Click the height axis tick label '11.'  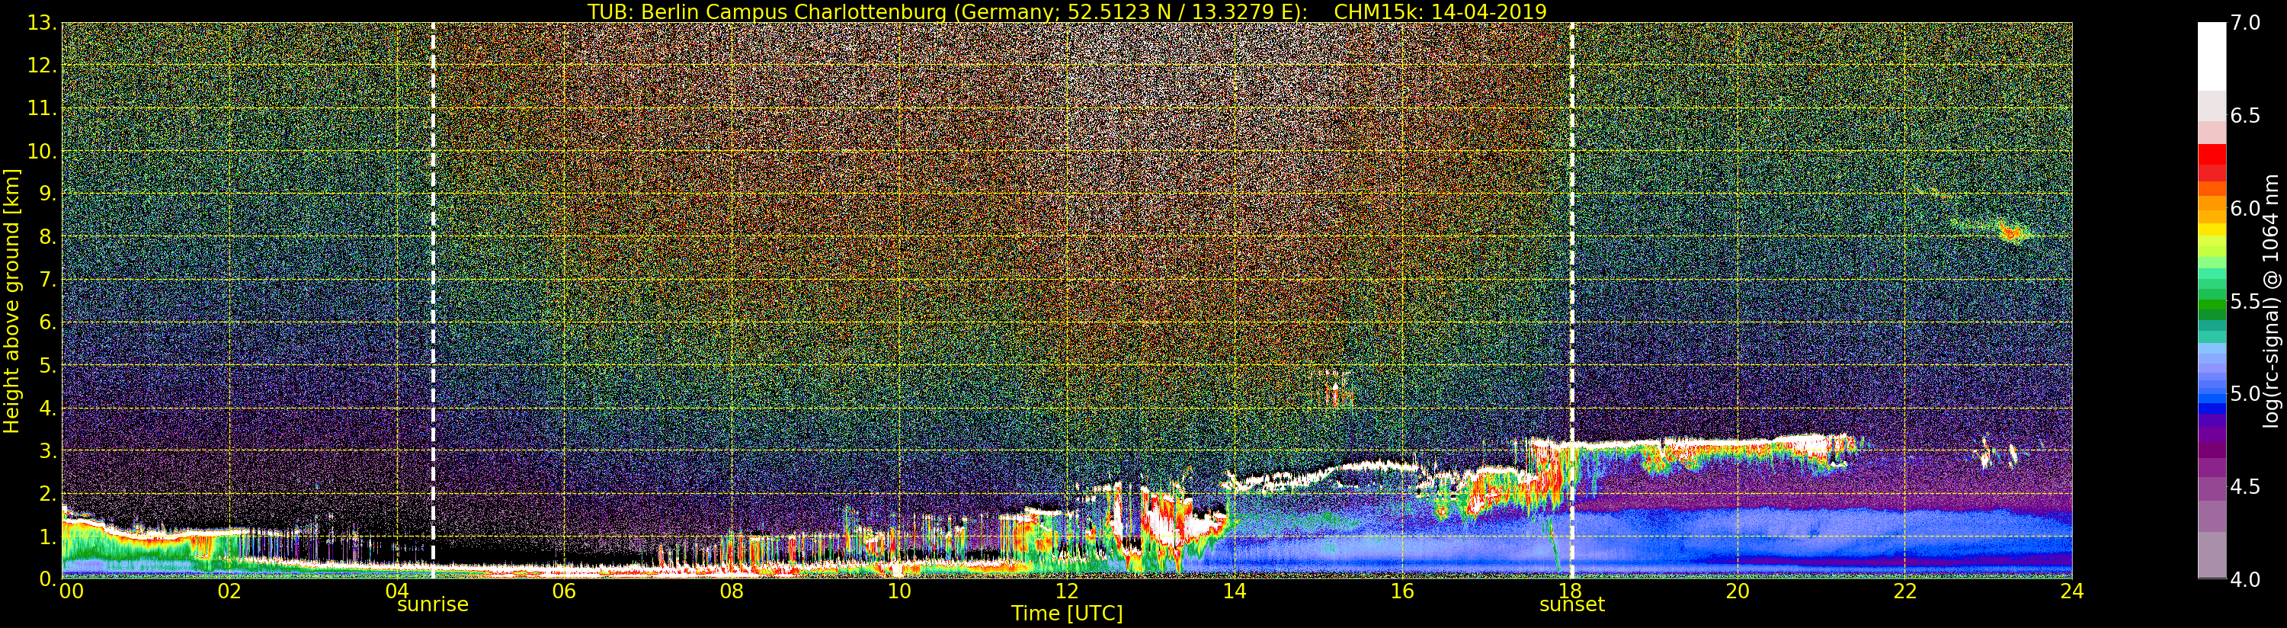tap(41, 108)
